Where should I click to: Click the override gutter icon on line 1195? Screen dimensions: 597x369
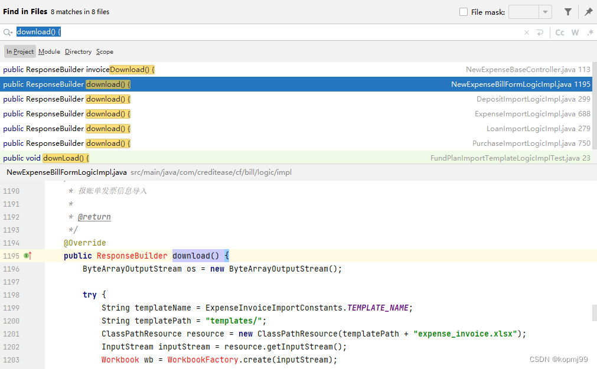(x=28, y=256)
